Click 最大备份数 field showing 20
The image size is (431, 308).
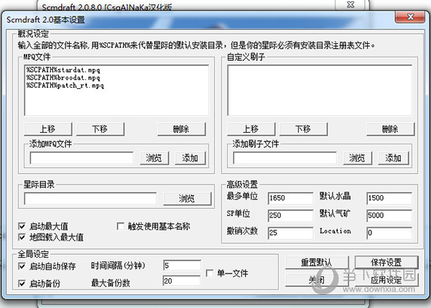(x=182, y=281)
